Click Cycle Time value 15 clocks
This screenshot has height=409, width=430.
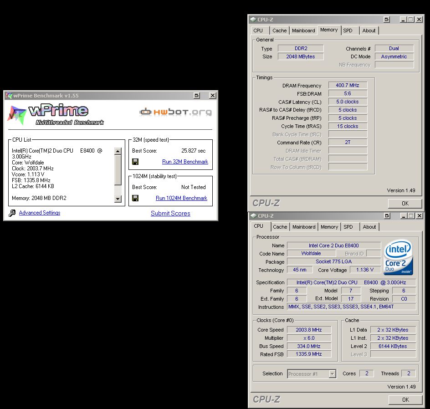(348, 126)
